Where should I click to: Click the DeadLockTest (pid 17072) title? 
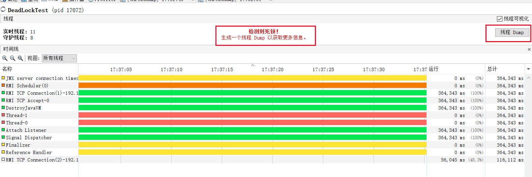pyautogui.click(x=46, y=10)
